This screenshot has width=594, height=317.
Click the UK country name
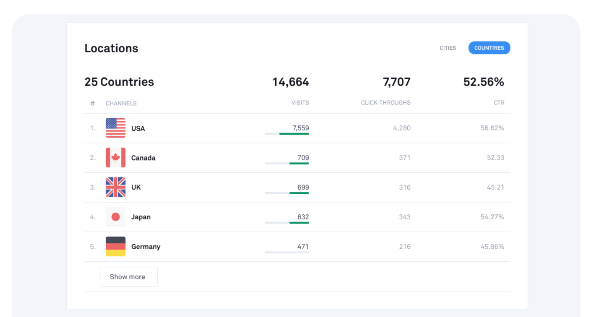[x=136, y=187]
